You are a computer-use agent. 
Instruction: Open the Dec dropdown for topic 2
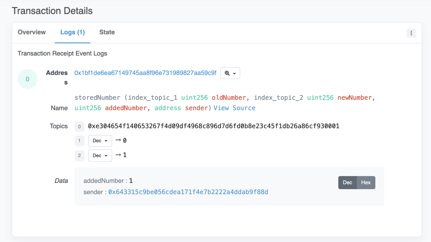click(x=100, y=155)
